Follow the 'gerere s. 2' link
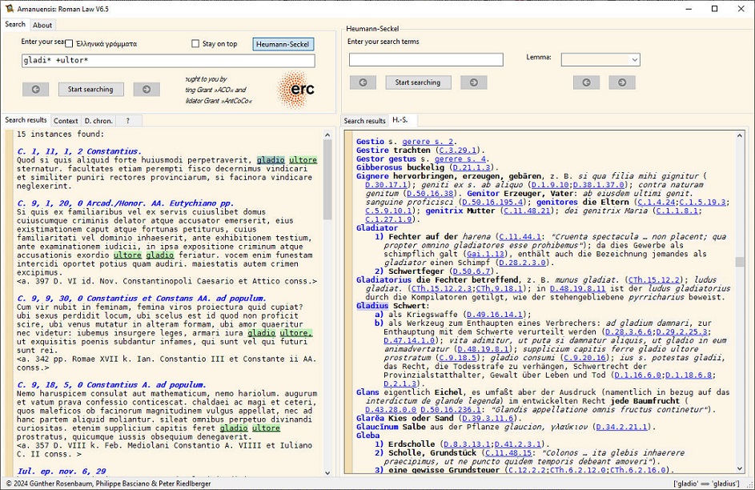755x490 pixels. pyautogui.click(x=428, y=142)
